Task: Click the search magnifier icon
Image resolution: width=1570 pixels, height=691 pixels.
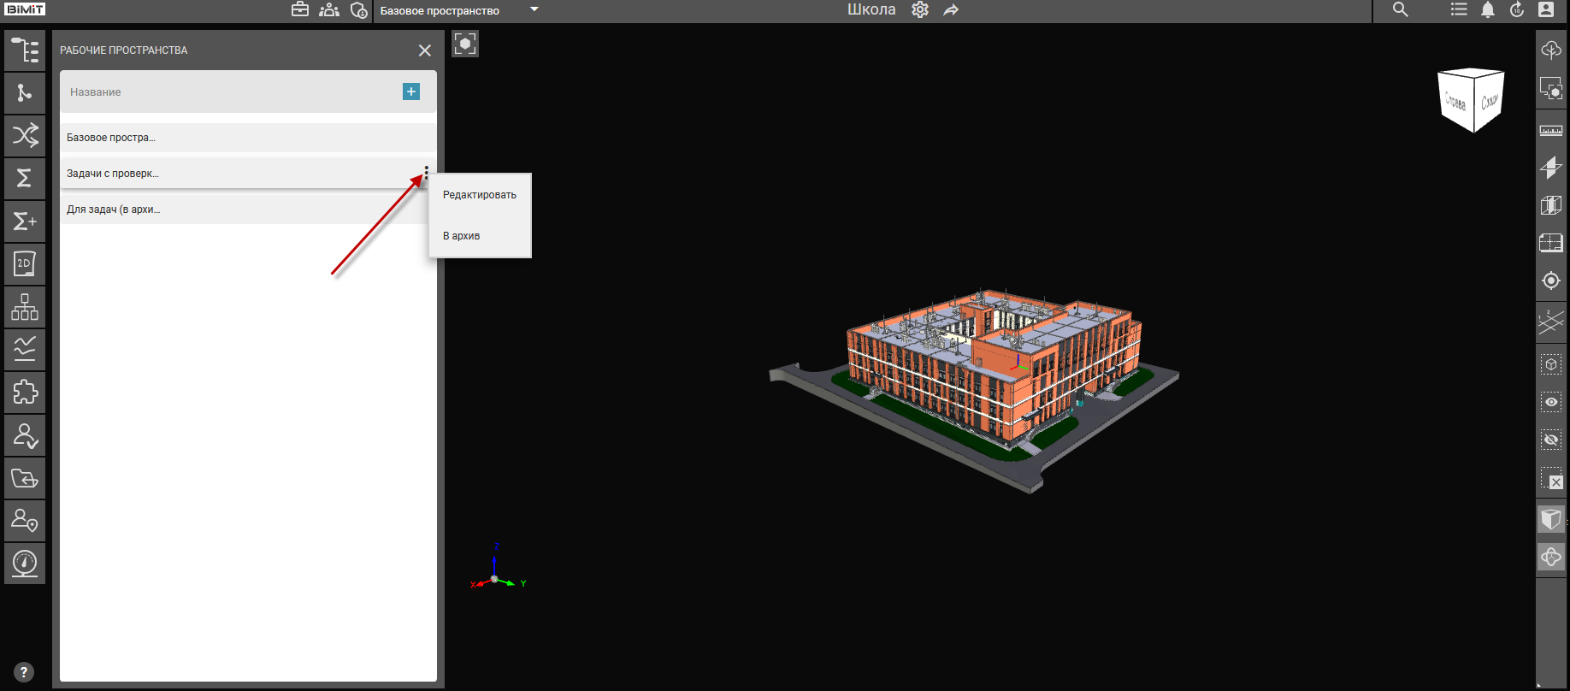Action: (x=1400, y=10)
